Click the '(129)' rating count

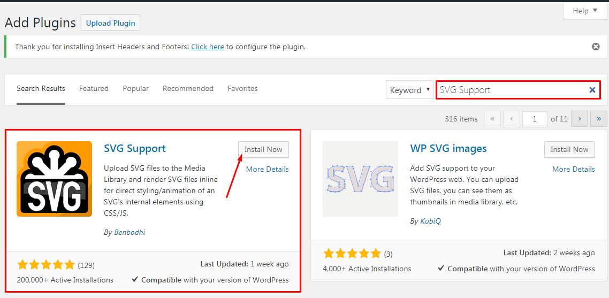[86, 266]
